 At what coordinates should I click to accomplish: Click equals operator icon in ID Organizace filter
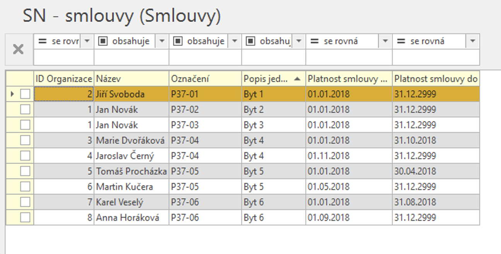tap(43, 41)
